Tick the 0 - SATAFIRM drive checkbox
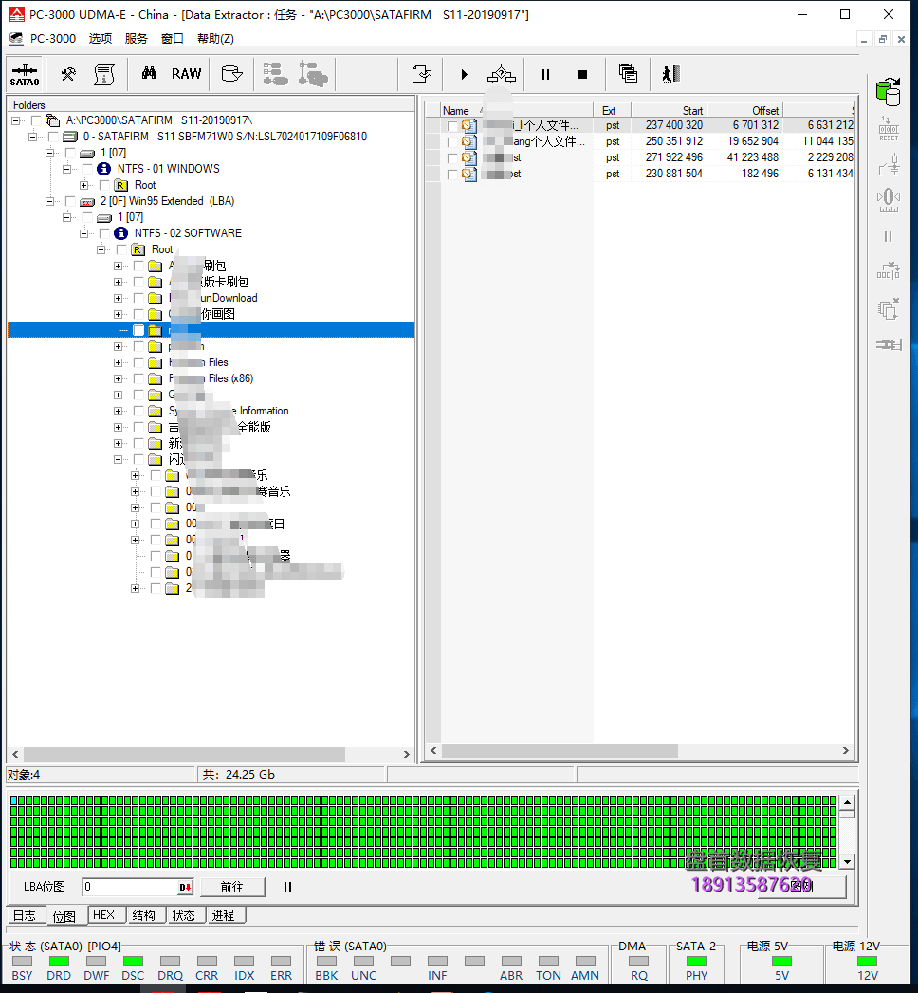918x993 pixels. pyautogui.click(x=53, y=137)
